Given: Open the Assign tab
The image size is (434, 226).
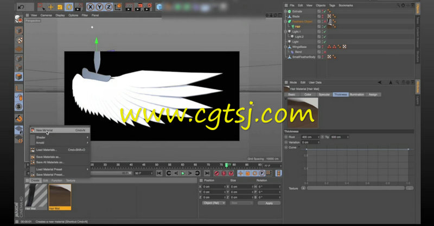Looking at the screenshot, I should click(x=373, y=95).
